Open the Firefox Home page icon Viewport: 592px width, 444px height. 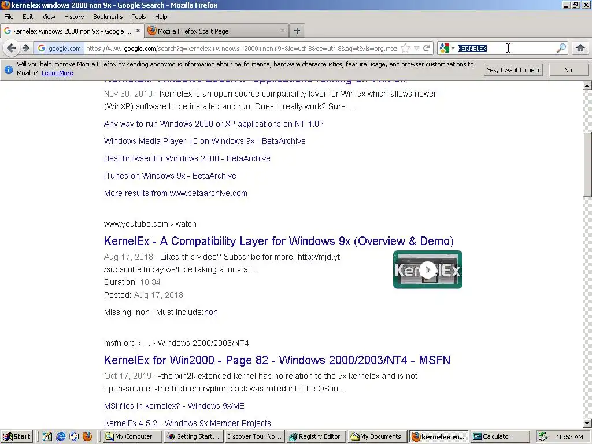[580, 48]
